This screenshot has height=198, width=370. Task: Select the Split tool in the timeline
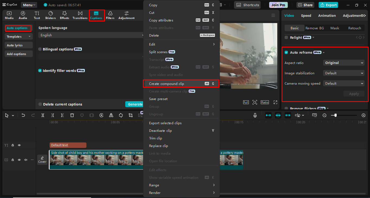(43, 115)
